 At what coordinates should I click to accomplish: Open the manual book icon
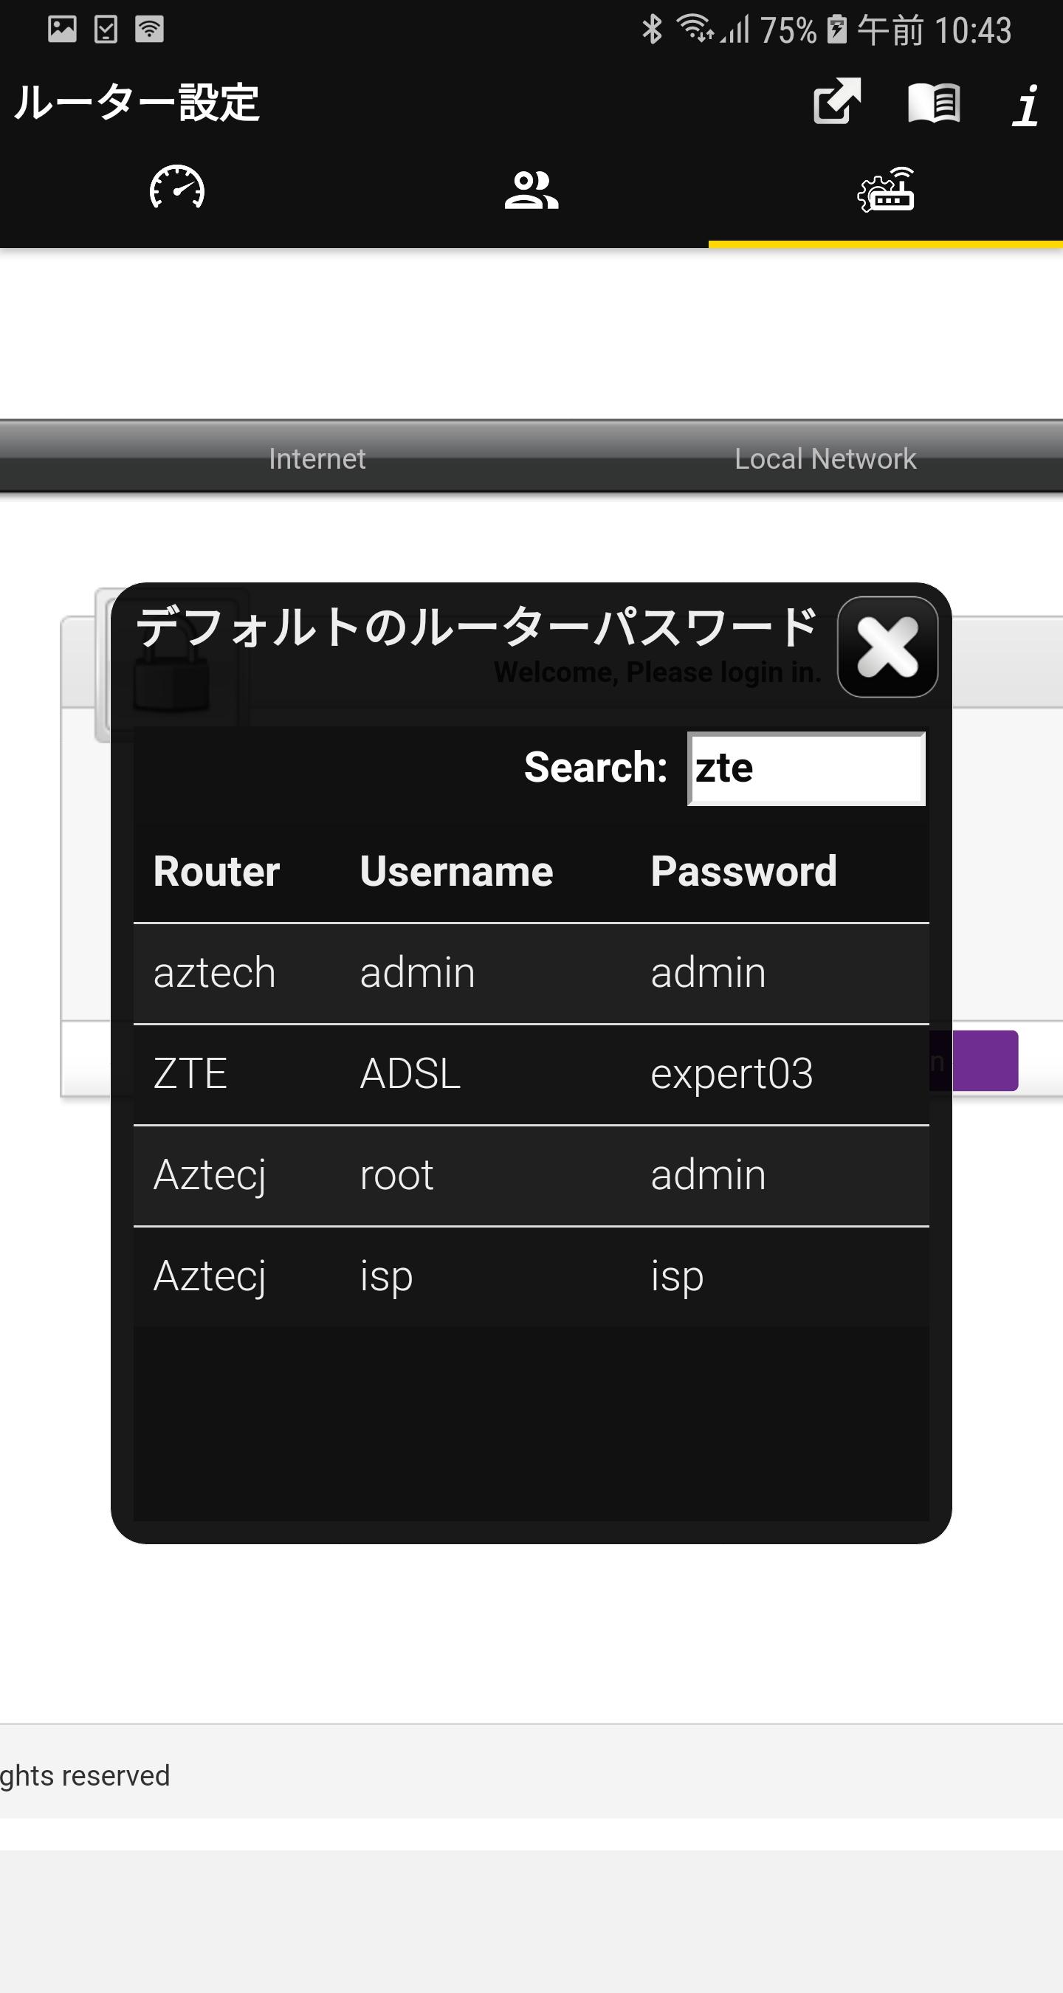coord(934,103)
